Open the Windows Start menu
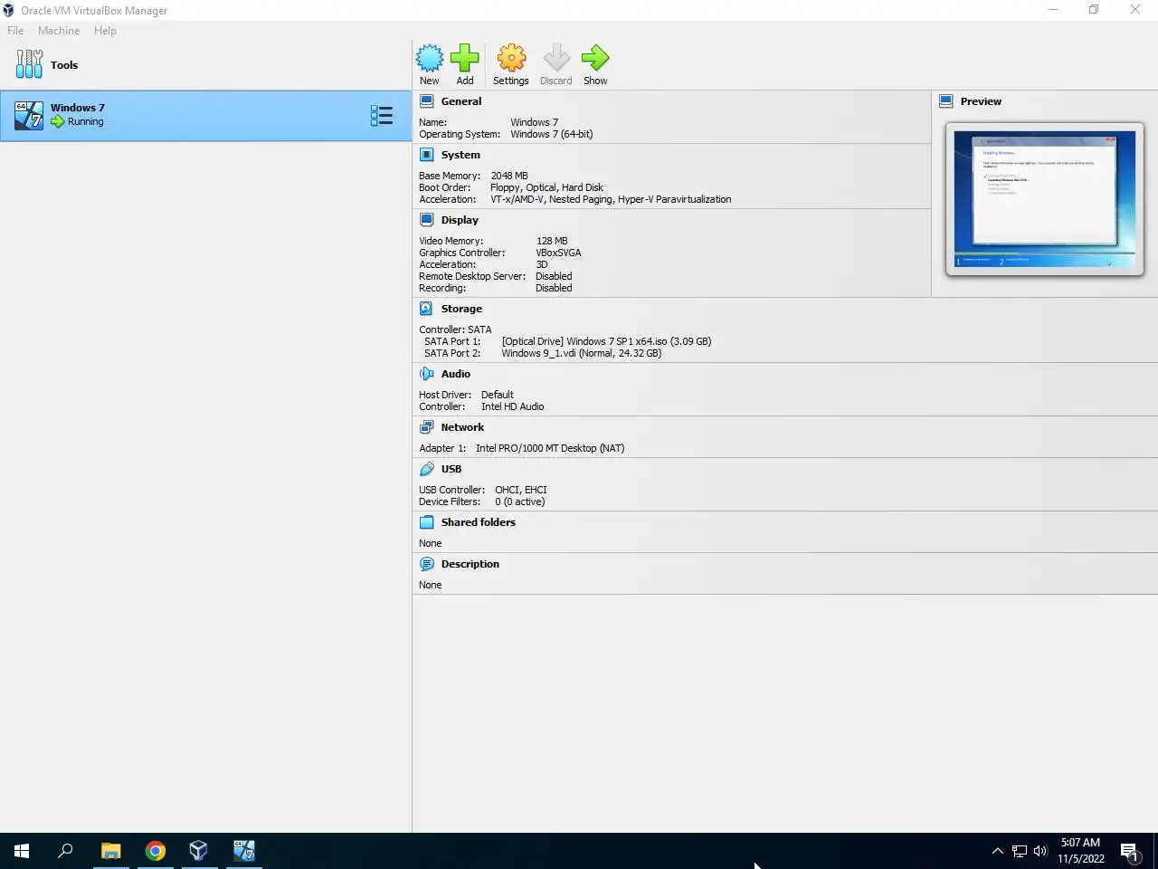Screen dimensions: 1158x869 tap(22, 851)
